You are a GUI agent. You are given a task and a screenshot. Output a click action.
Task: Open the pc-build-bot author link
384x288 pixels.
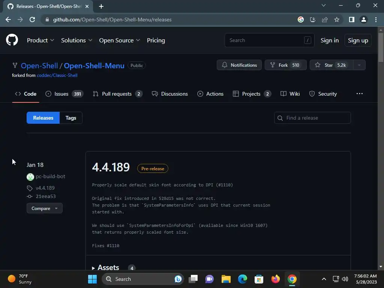51,176
